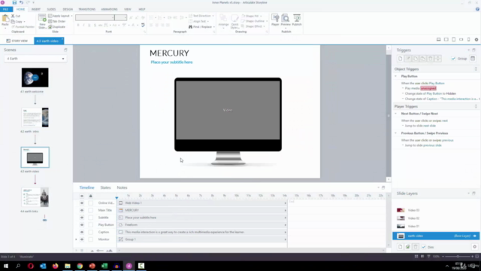Switch to desktop view preview
This screenshot has width=481, height=271.
pyautogui.click(x=439, y=40)
